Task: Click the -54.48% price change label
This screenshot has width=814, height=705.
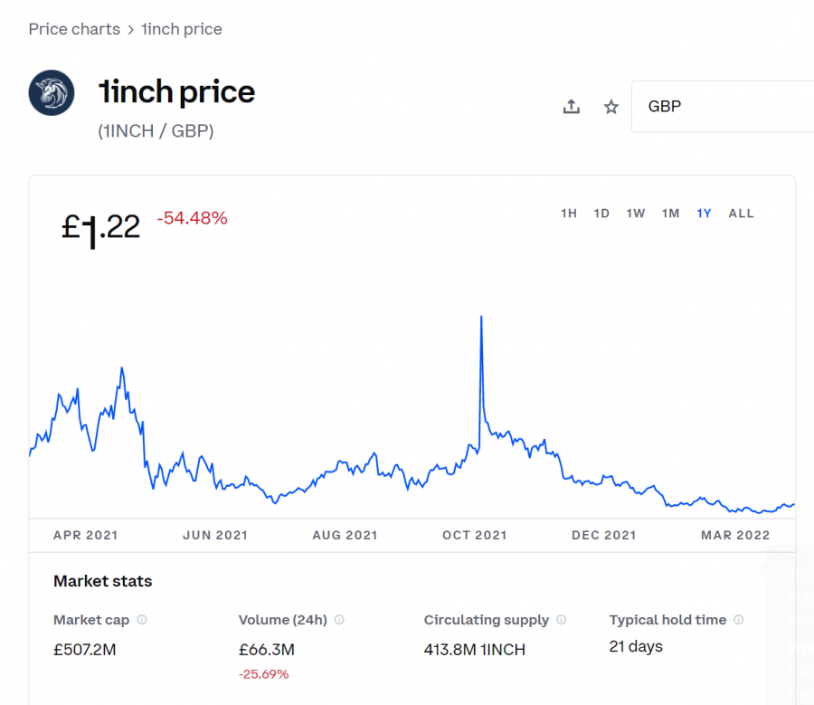Action: 192,218
